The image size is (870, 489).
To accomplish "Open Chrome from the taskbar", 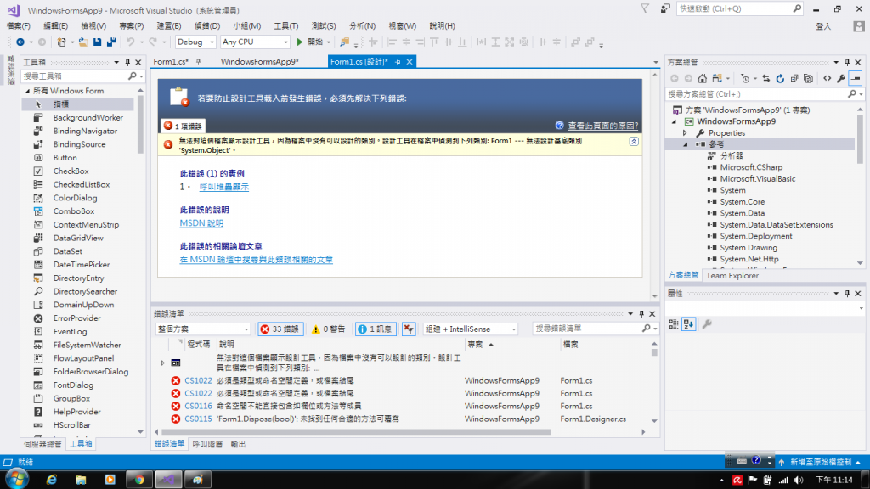I will 139,480.
